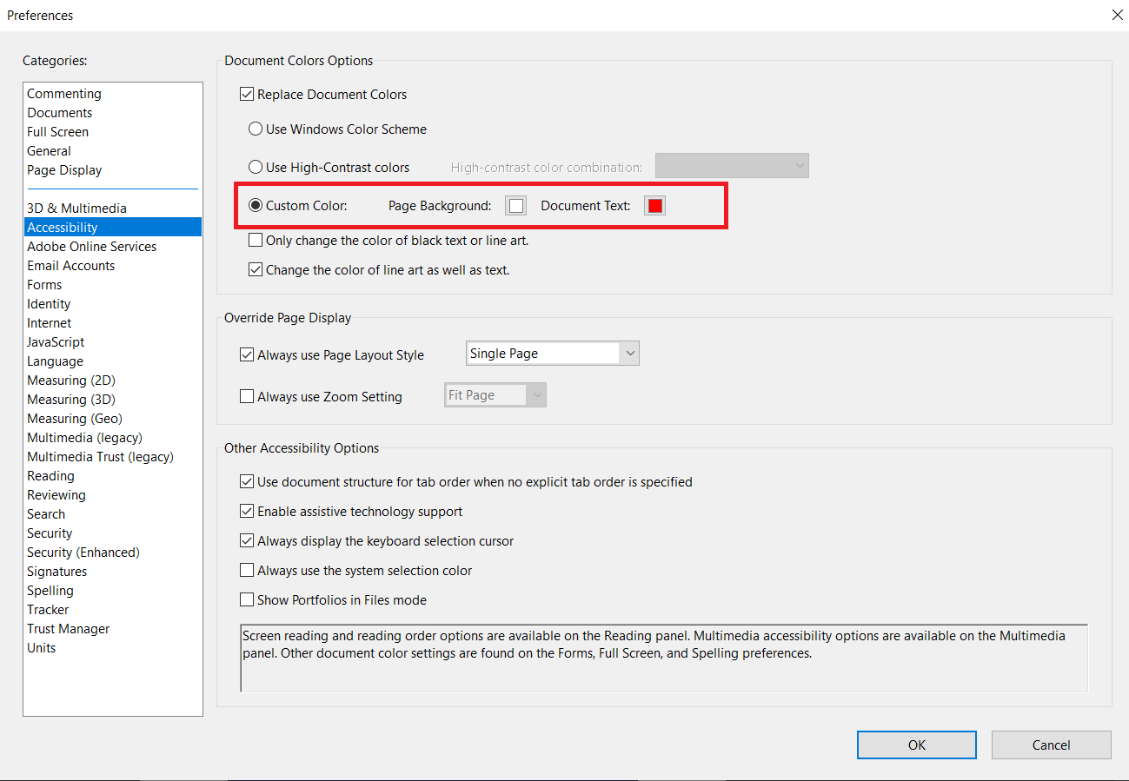1129x781 pixels.
Task: Enable Always use Zoom Setting
Action: (x=247, y=396)
